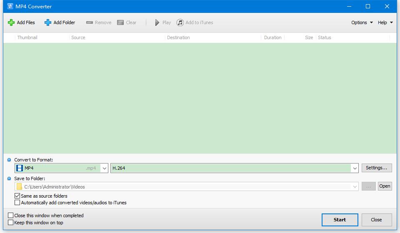Click the Clear toolbar item
Screen dimensions: 400x233
coord(127,22)
